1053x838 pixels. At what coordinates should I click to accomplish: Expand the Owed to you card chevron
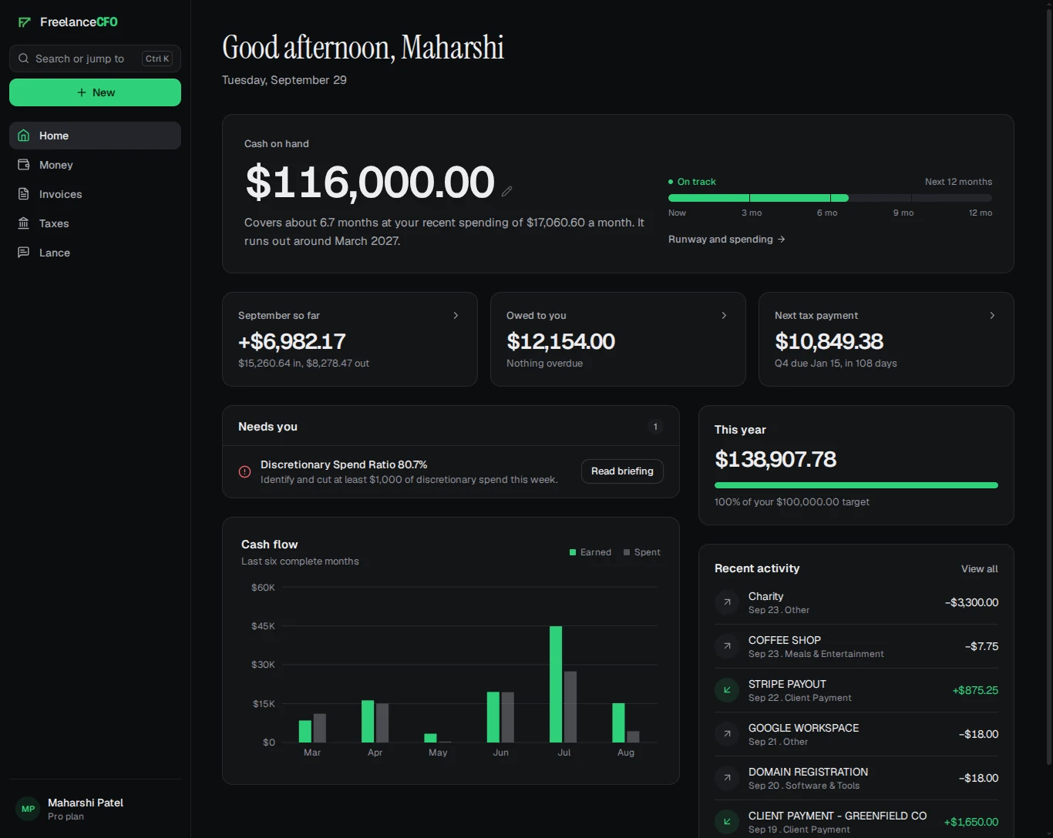coord(724,316)
